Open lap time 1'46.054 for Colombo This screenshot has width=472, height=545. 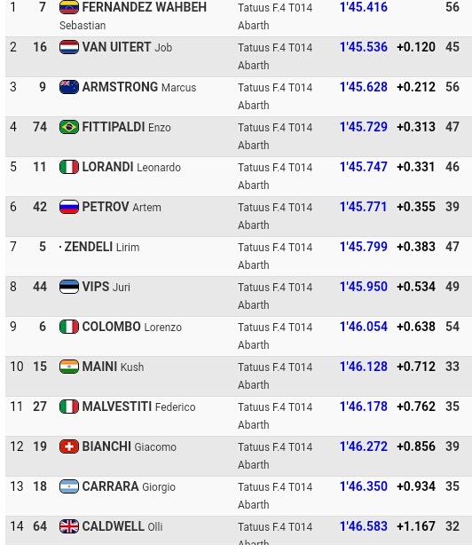(363, 327)
